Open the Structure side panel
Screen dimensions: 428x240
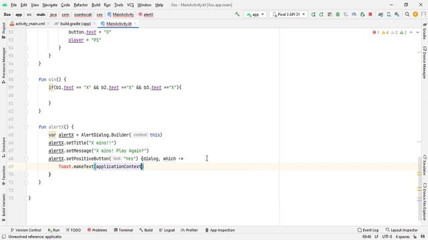pyautogui.click(x=3, y=147)
